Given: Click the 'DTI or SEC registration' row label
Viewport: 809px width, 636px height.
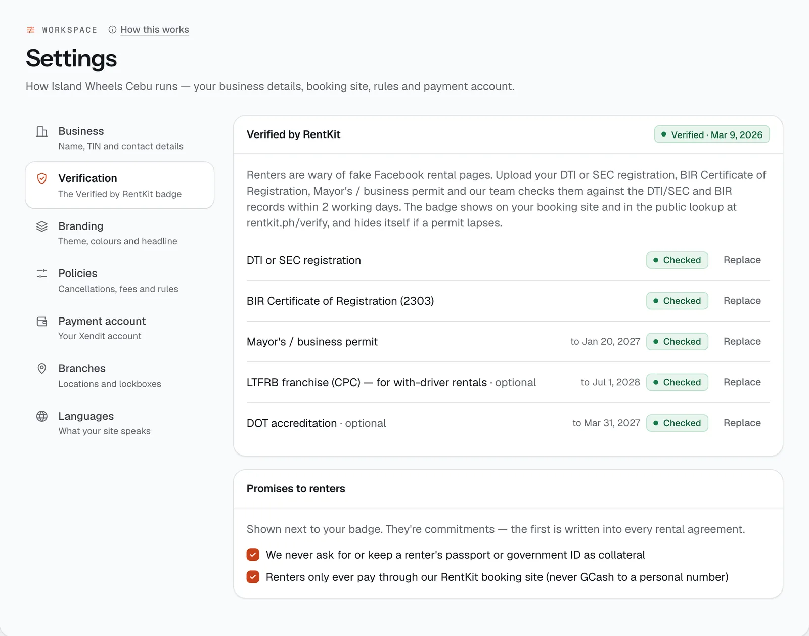Looking at the screenshot, I should 304,260.
